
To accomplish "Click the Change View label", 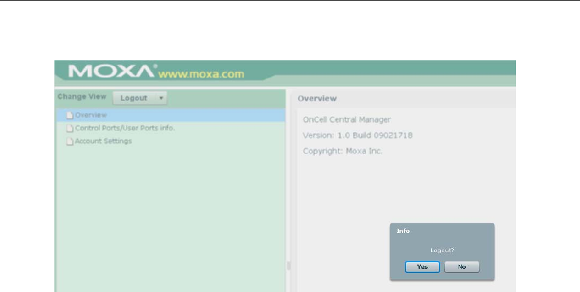I will coord(82,97).
